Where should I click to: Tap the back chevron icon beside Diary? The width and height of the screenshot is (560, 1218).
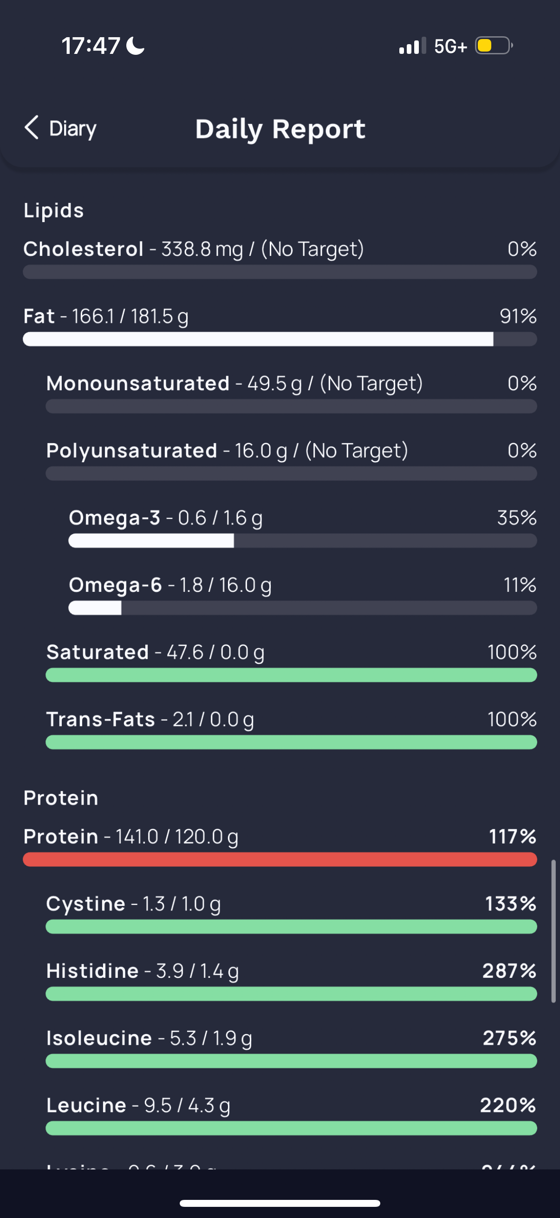pyautogui.click(x=32, y=128)
